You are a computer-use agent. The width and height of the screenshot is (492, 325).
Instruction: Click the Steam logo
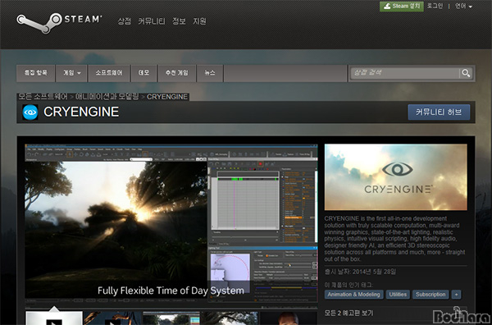[x=59, y=22]
